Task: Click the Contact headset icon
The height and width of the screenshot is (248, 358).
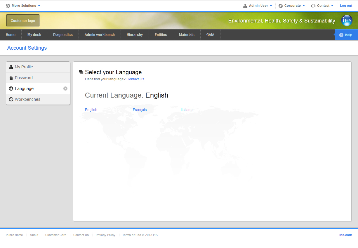Action: pos(313,6)
